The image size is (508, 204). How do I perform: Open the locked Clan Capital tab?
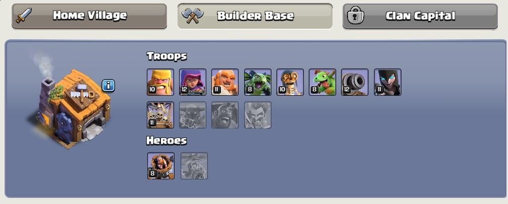pos(420,16)
